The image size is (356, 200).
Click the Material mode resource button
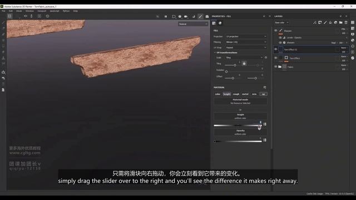point(240,101)
